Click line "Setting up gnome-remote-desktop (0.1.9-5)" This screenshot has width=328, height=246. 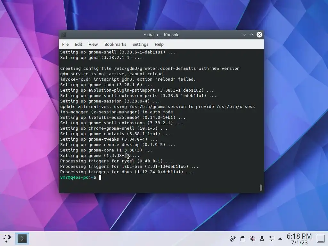118,145
